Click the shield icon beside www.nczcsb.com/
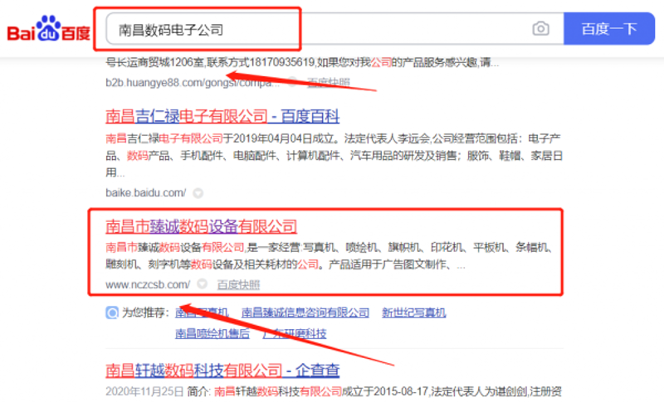Viewport: 664px width, 402px height. click(202, 283)
